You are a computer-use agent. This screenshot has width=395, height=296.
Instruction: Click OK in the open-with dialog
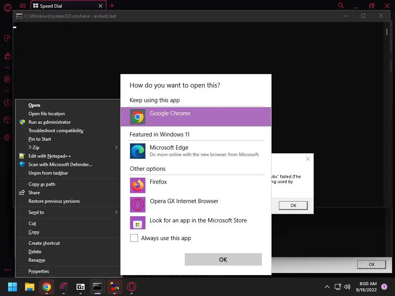point(223,259)
